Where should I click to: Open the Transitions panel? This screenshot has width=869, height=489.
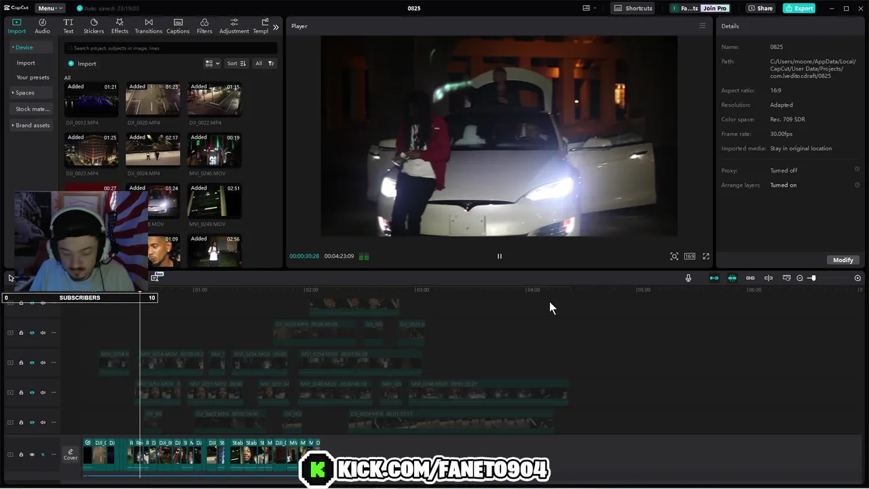(x=148, y=26)
